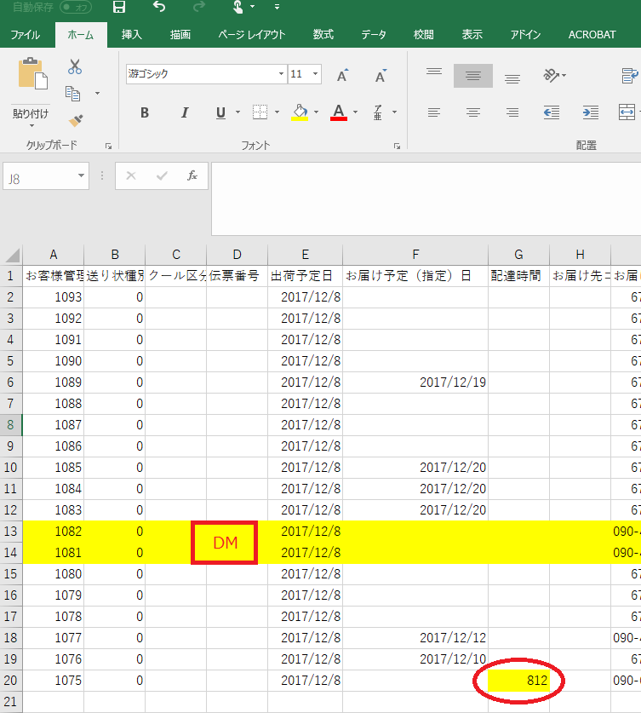Click the Decrease Indent icon

(552, 112)
